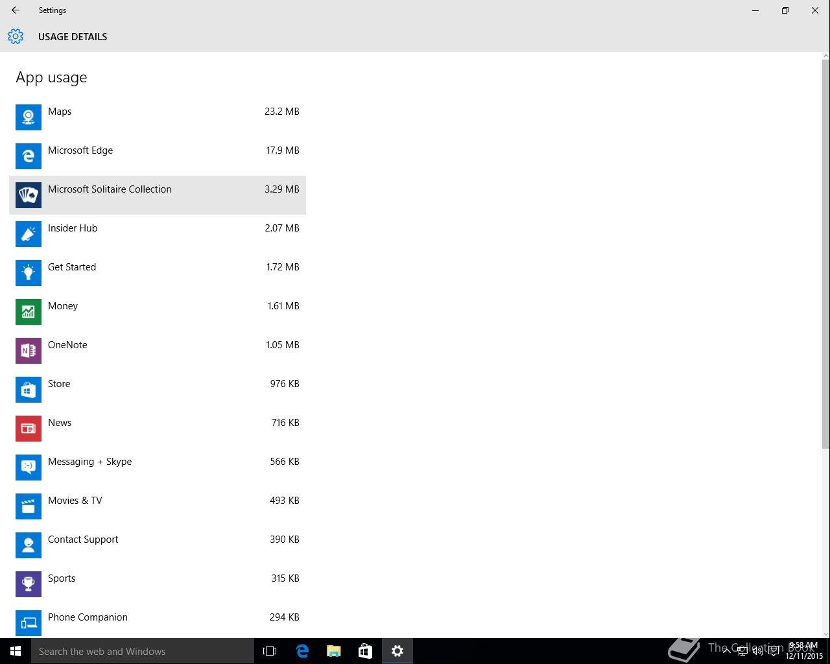Screen dimensions: 830x664
Task: Select the Messaging + Skype label
Action: (x=89, y=462)
